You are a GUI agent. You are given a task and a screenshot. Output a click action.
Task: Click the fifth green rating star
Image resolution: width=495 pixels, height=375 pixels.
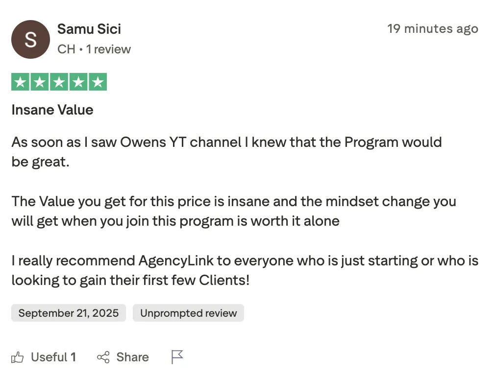[98, 82]
